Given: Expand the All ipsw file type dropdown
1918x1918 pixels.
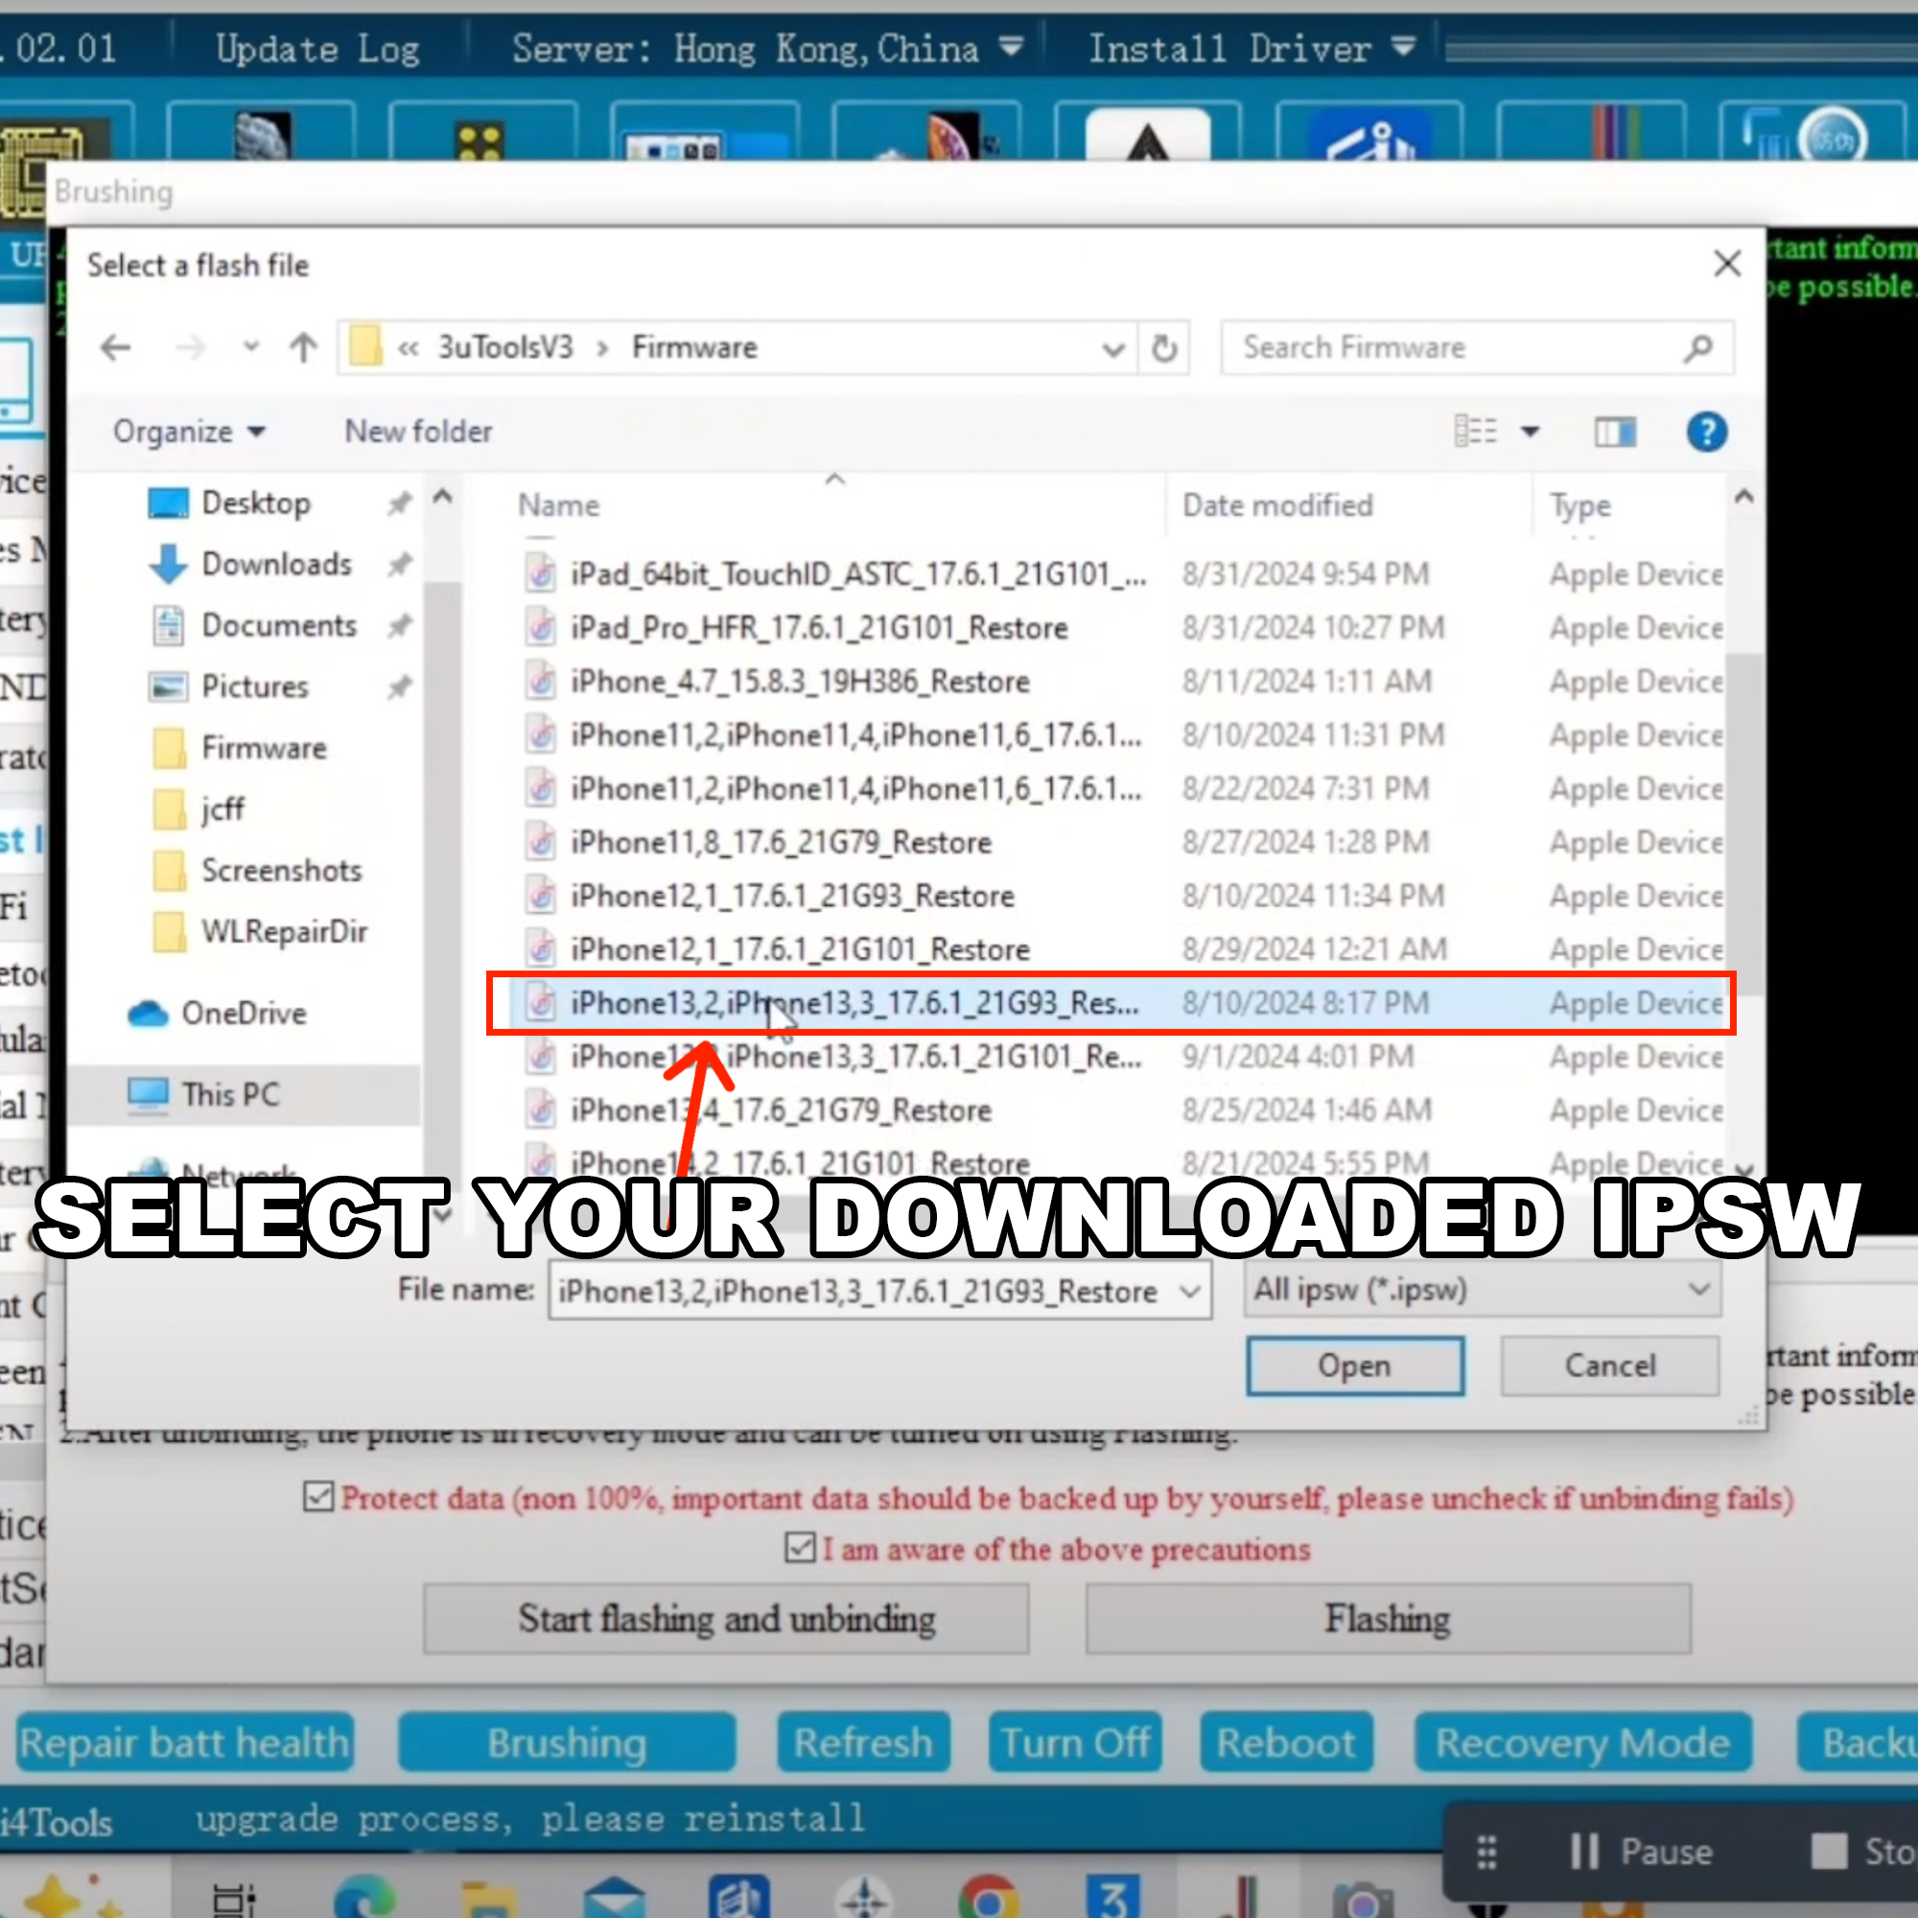Looking at the screenshot, I should (1482, 1290).
